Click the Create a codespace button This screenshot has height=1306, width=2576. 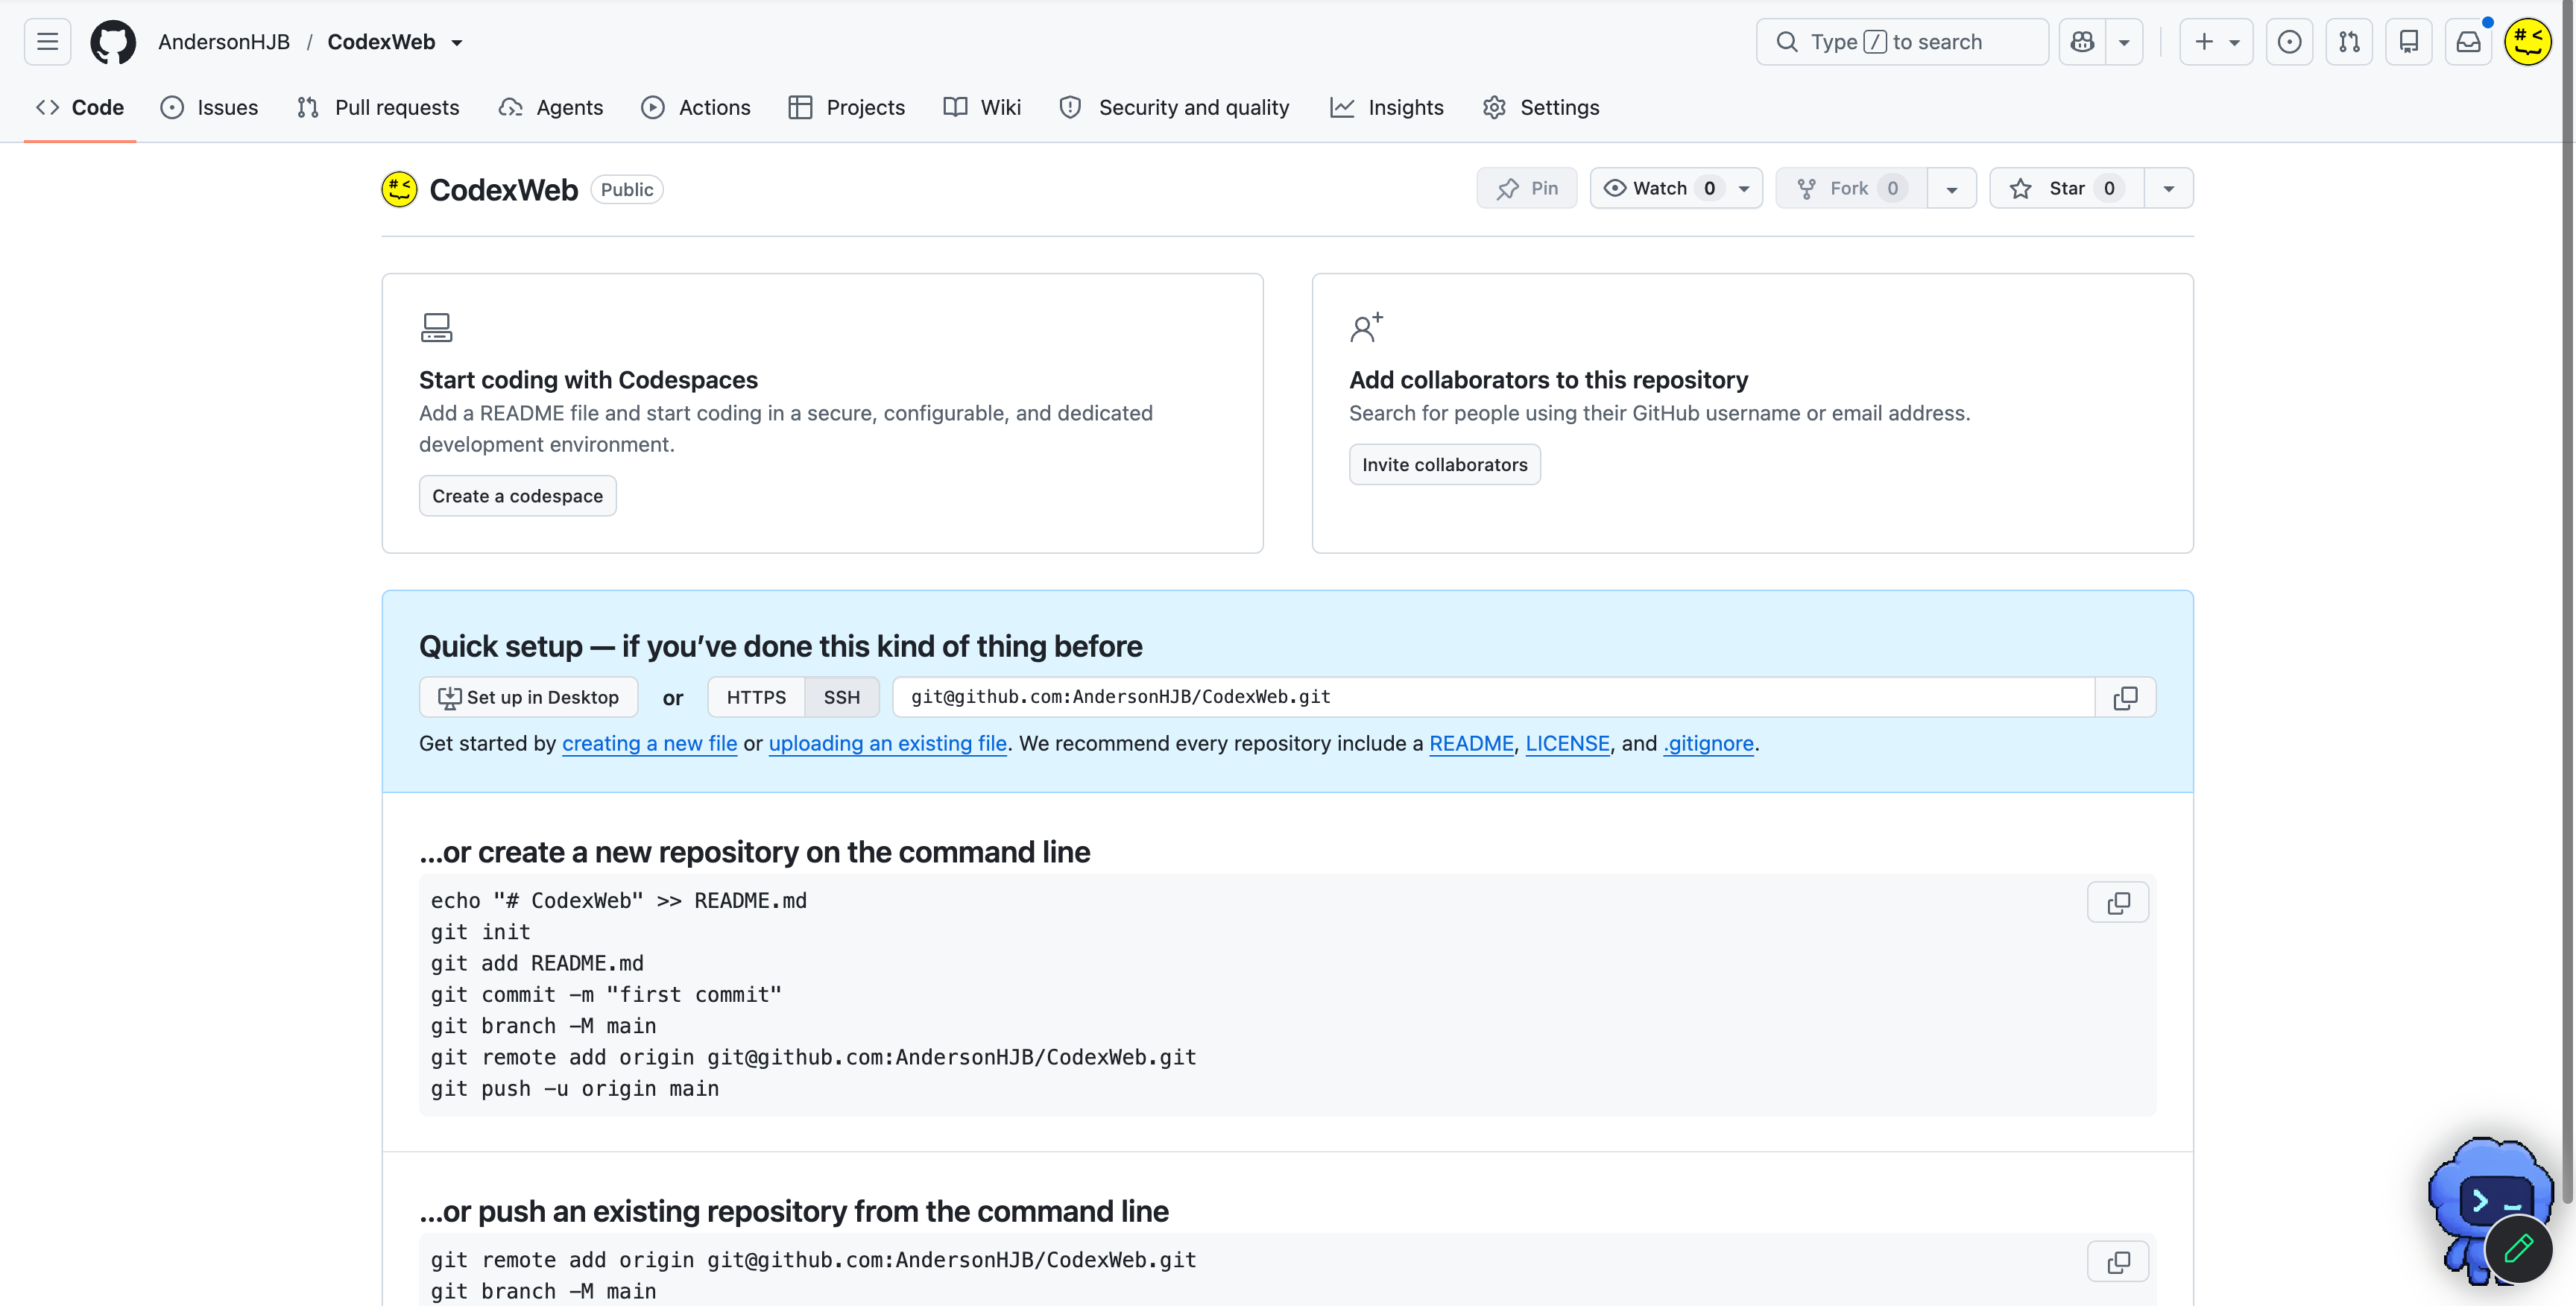tap(518, 496)
